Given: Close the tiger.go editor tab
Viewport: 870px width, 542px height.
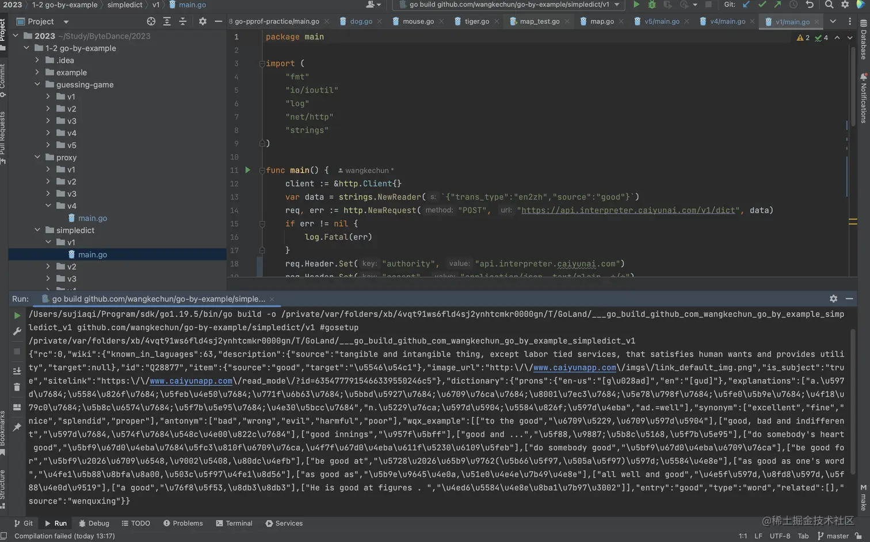Looking at the screenshot, I should (x=497, y=21).
